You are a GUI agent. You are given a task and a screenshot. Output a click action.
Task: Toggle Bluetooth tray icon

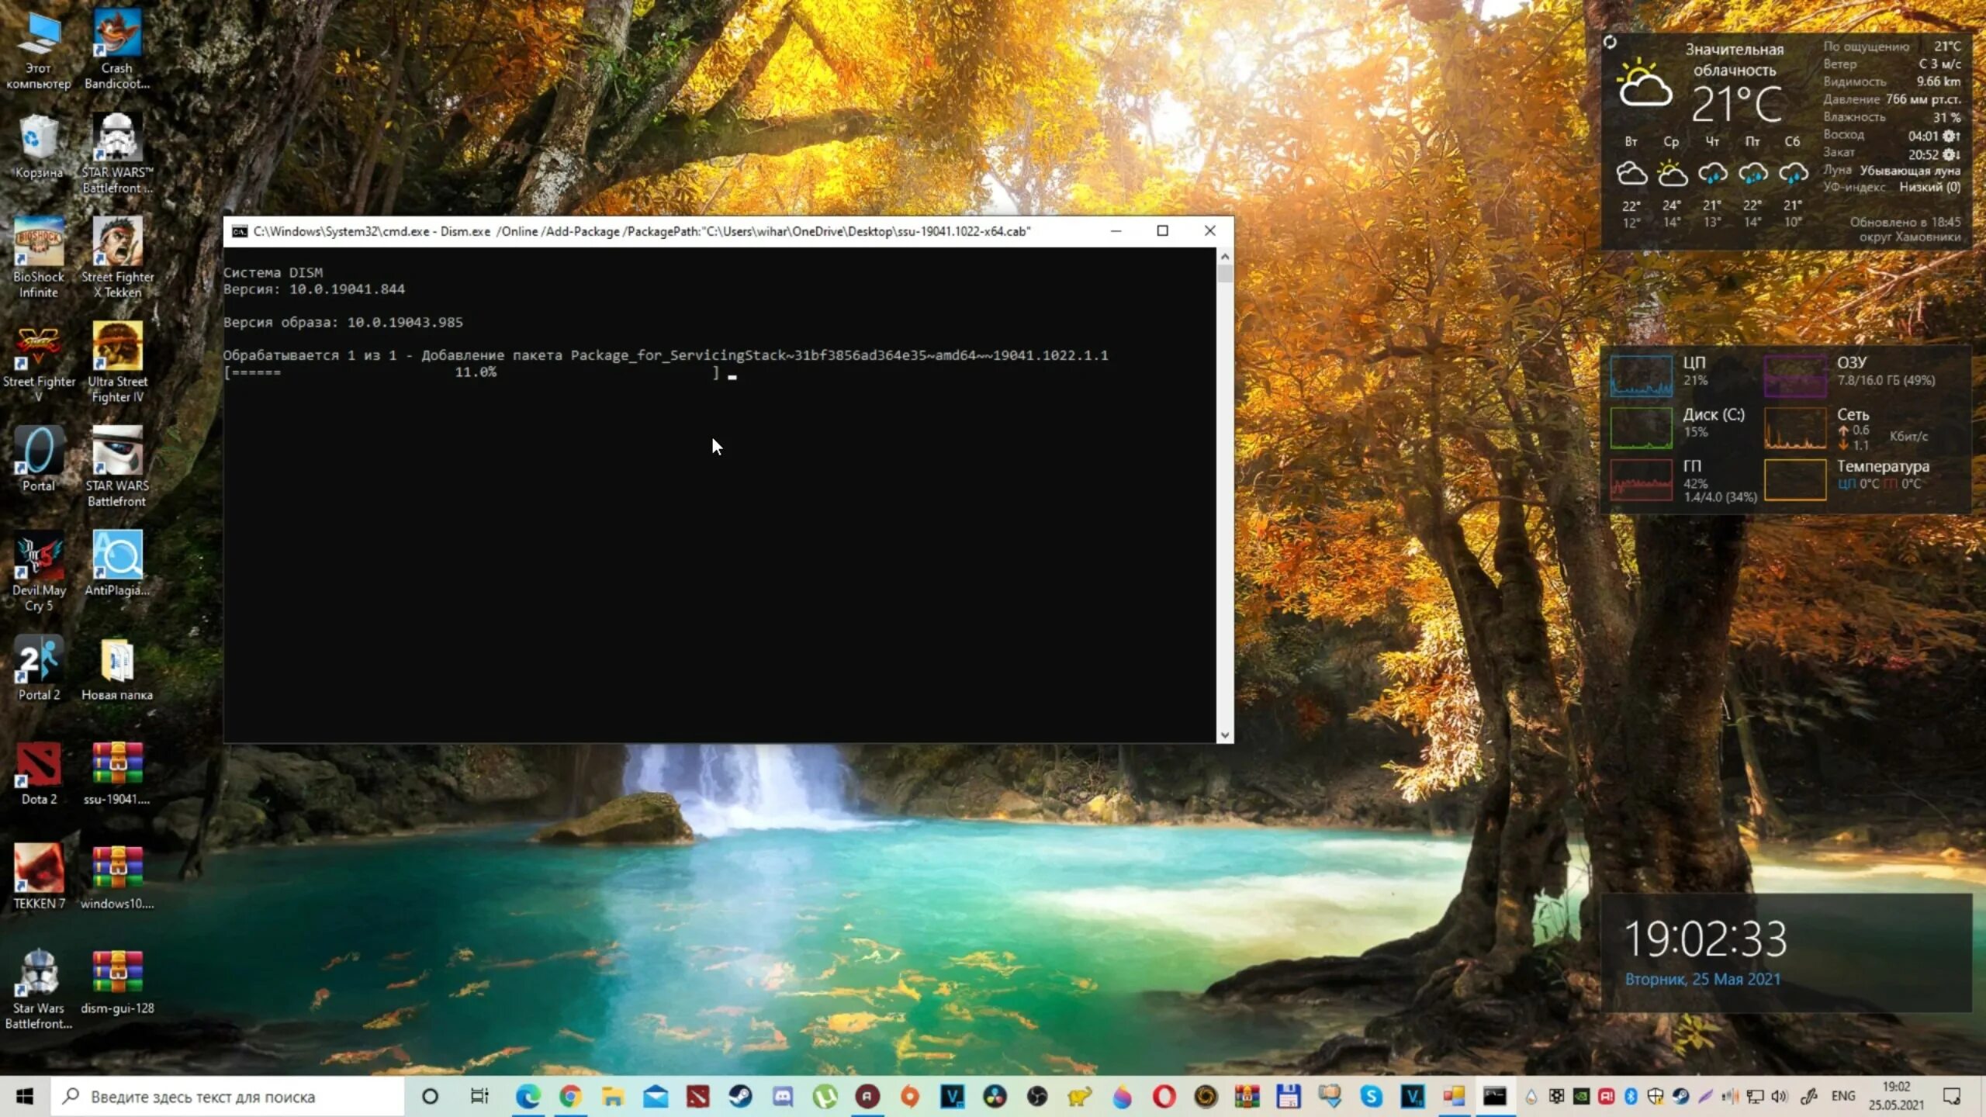coord(1630,1096)
